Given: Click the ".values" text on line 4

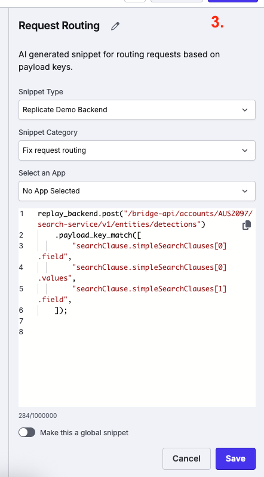Looking at the screenshot, I should click(55, 278).
